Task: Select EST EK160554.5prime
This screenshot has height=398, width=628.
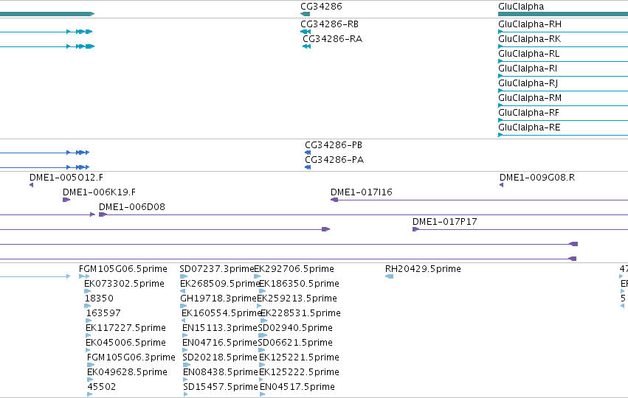Action: click(221, 313)
